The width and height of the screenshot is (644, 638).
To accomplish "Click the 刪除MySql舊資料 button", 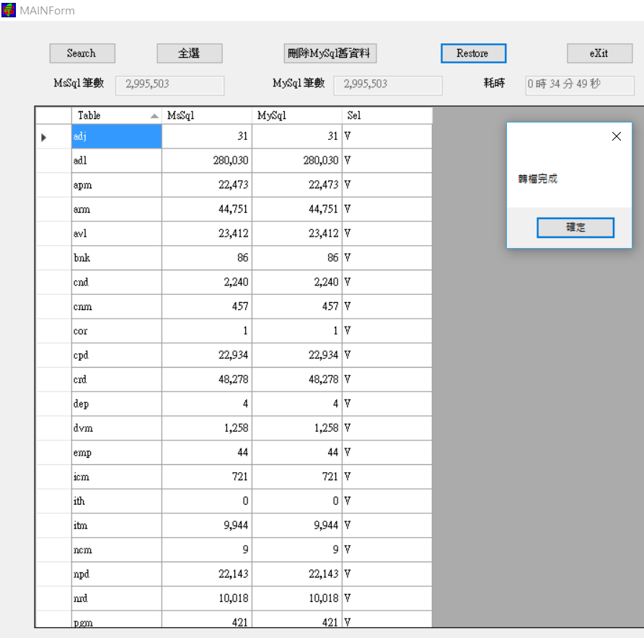I will click(x=330, y=53).
